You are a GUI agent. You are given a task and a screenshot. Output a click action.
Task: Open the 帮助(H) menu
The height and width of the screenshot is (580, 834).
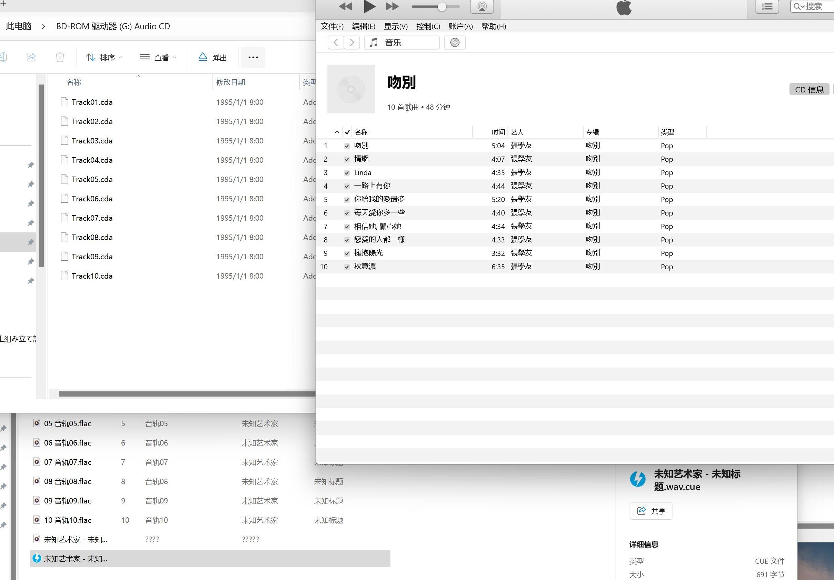click(494, 26)
